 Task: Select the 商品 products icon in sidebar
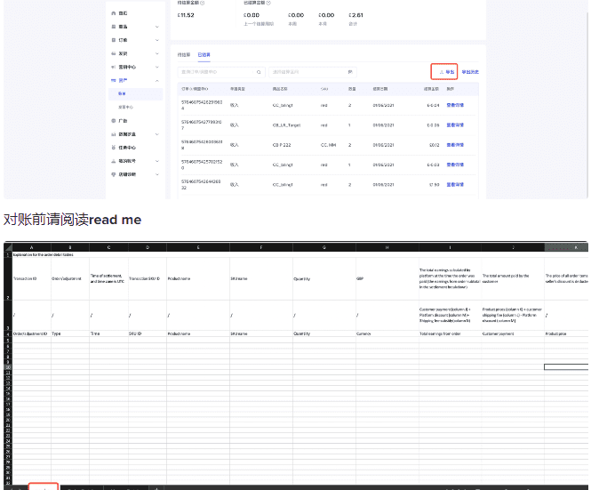[x=114, y=27]
